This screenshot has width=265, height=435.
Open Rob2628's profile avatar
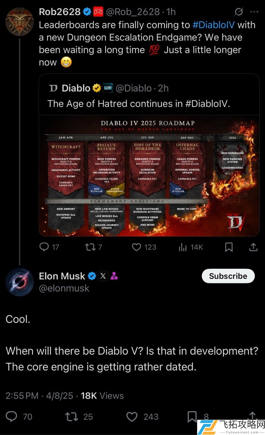[x=20, y=22]
